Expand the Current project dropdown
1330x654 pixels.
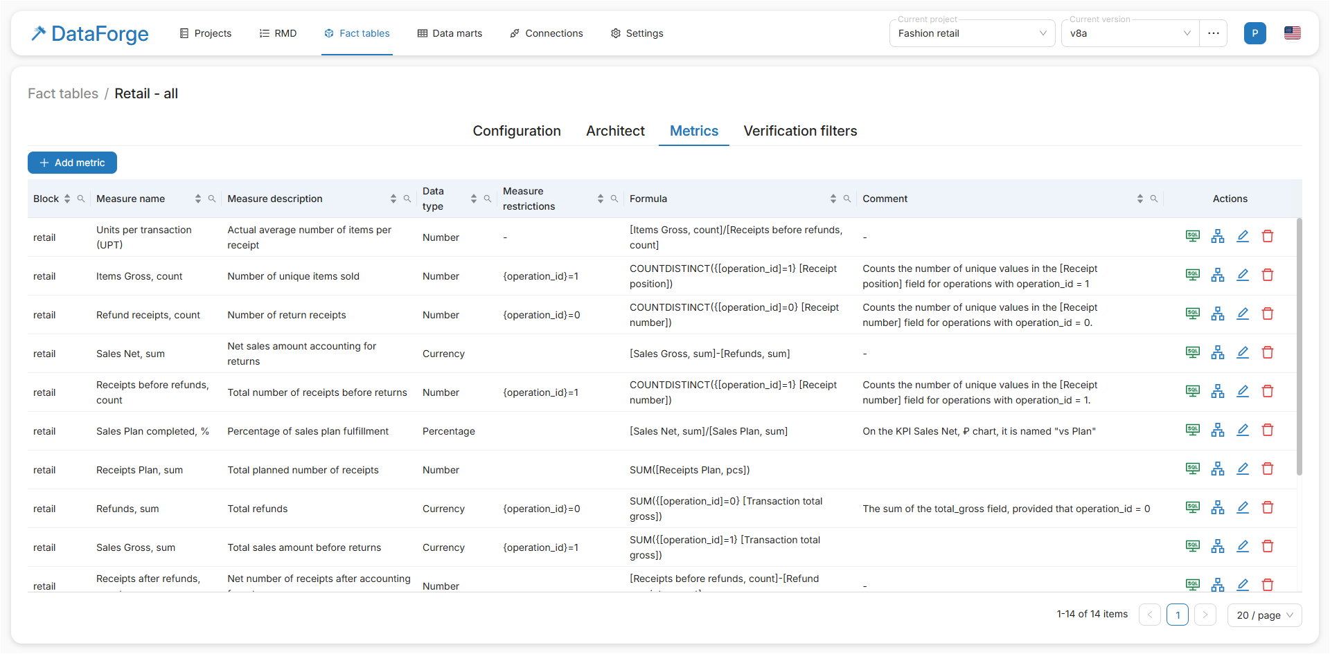(971, 33)
